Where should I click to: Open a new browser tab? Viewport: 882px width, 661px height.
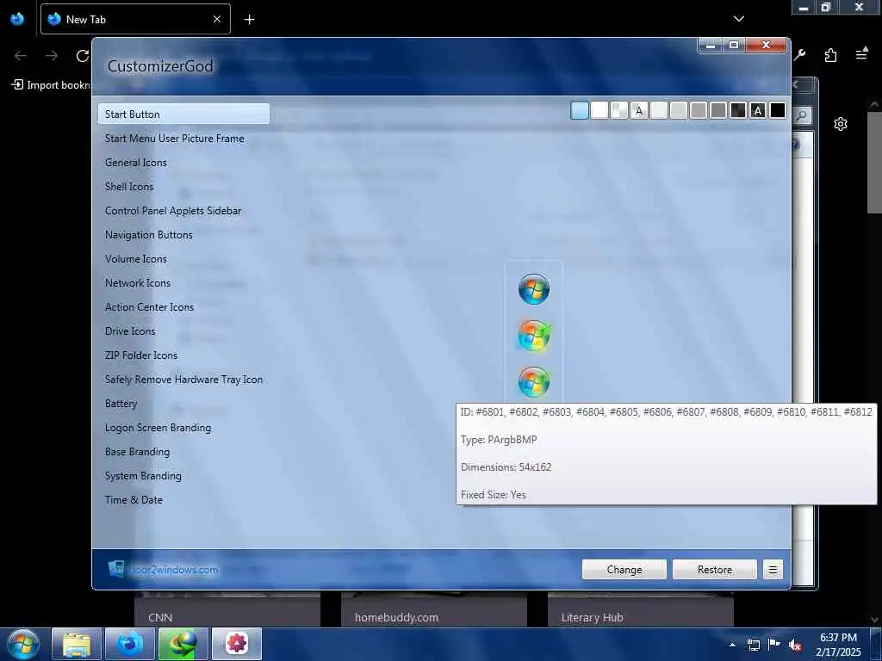click(x=249, y=20)
